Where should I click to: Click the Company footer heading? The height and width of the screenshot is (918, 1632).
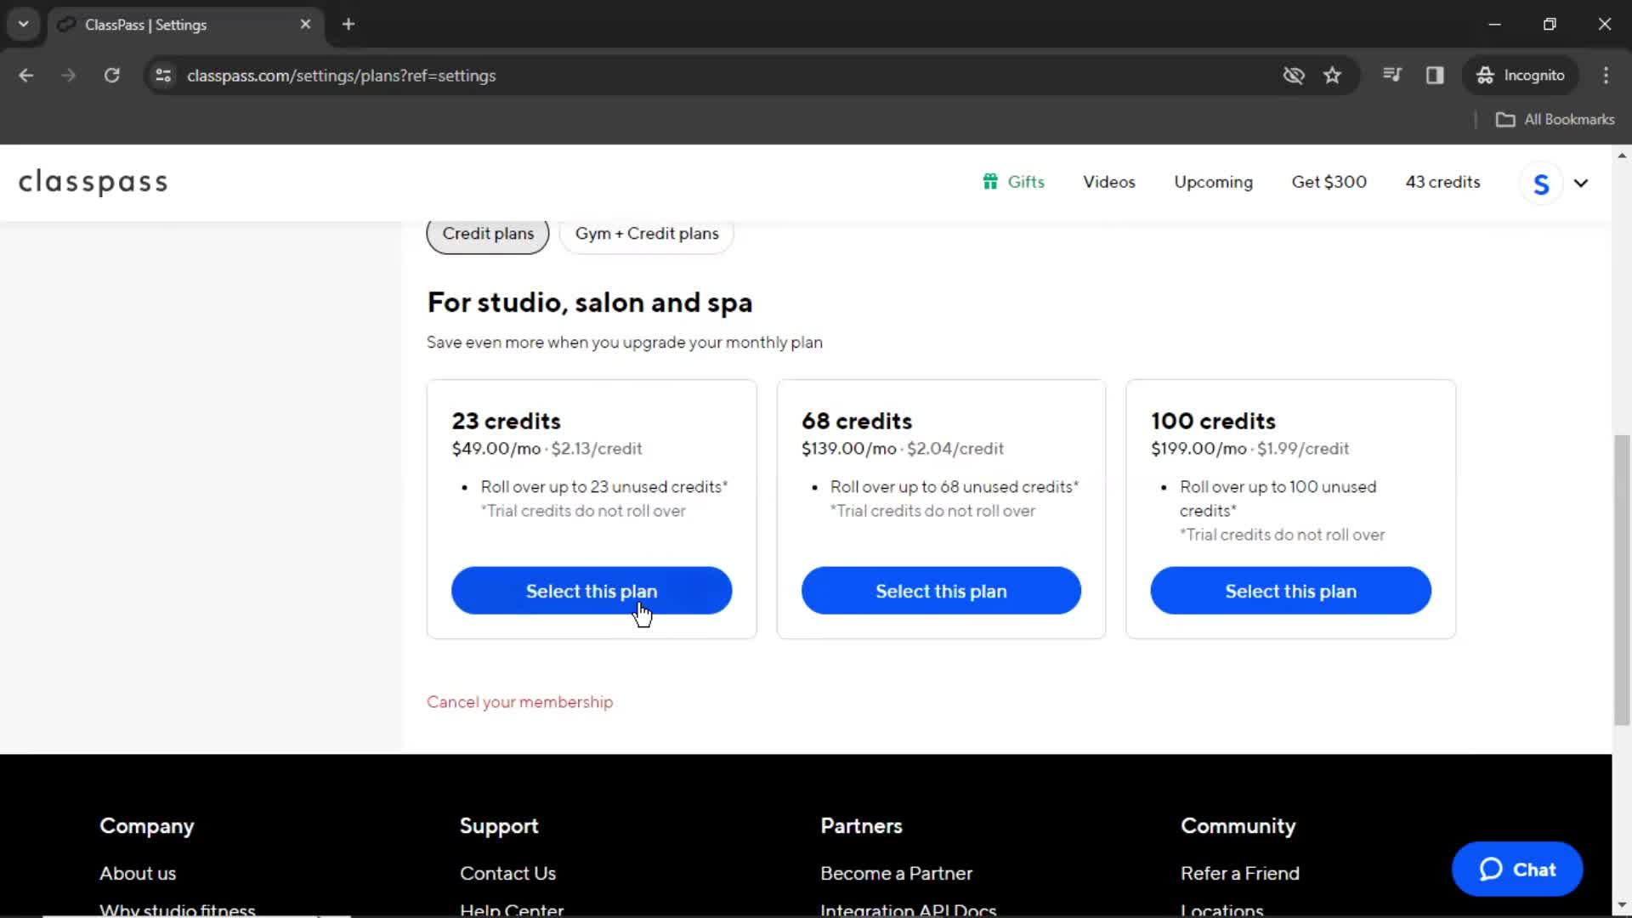click(x=146, y=826)
